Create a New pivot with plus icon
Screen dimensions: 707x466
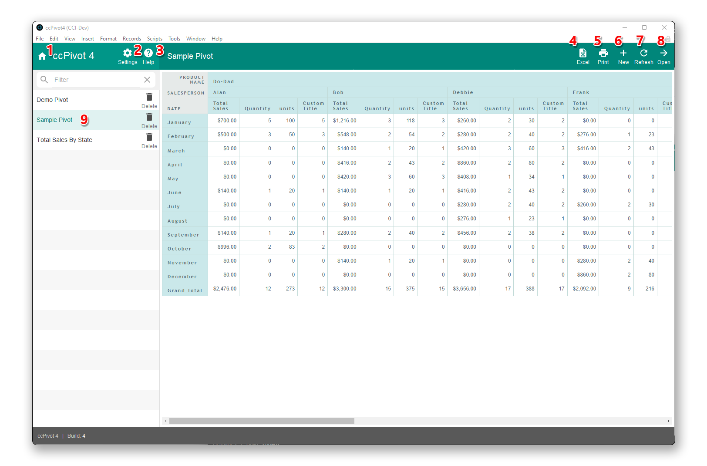coord(623,53)
